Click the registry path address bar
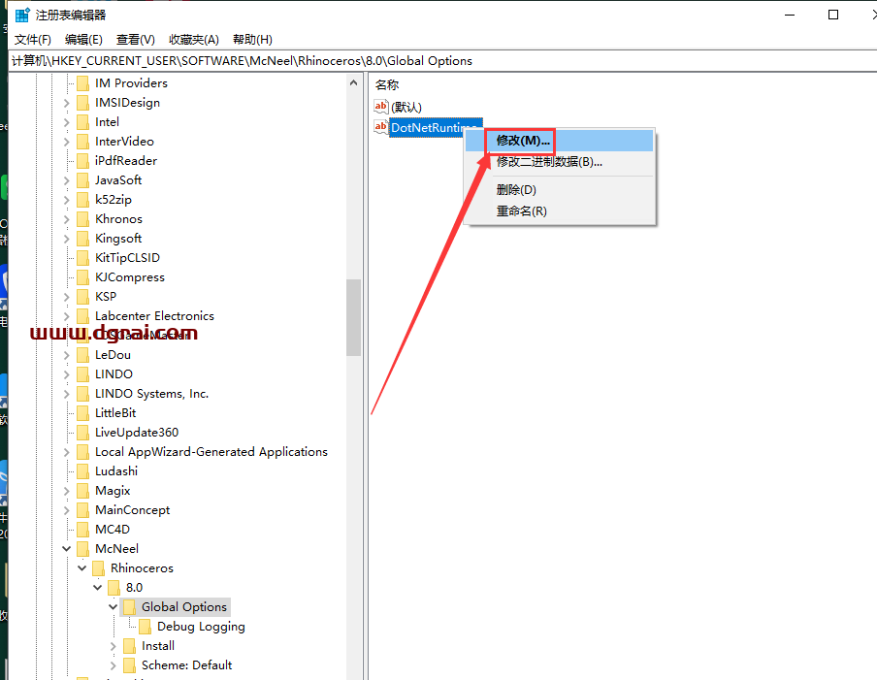Viewport: 877px width, 680px height. (443, 61)
